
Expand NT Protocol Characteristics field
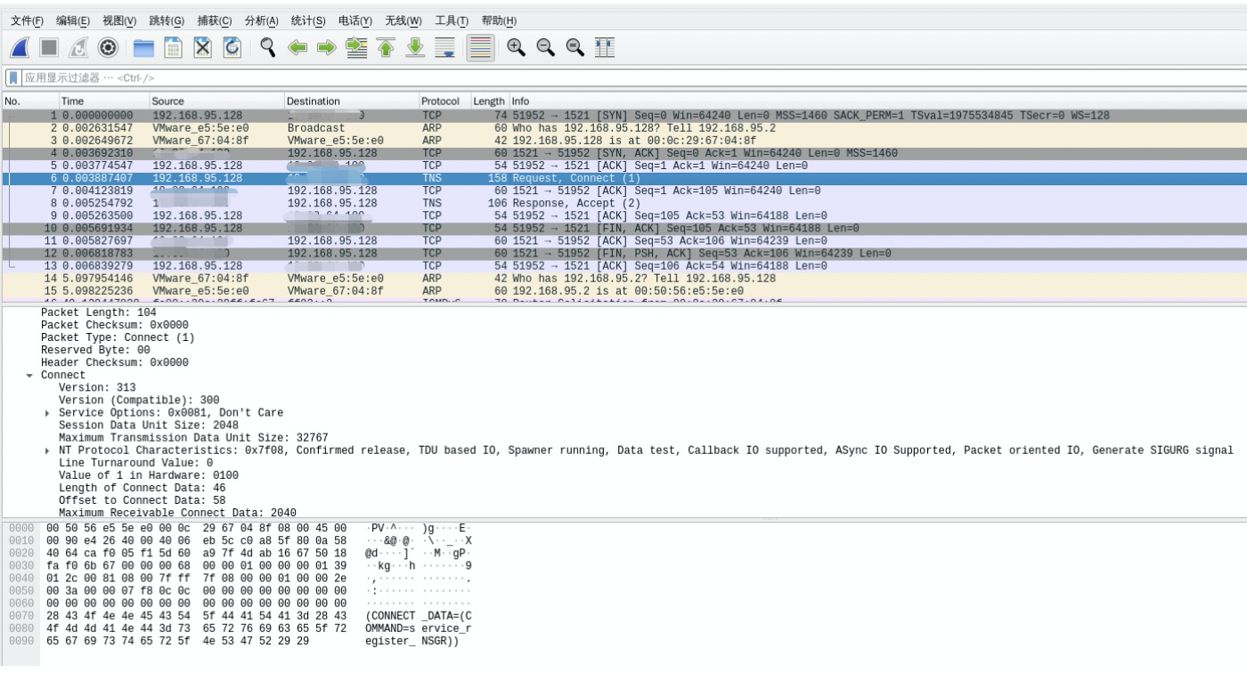(48, 450)
